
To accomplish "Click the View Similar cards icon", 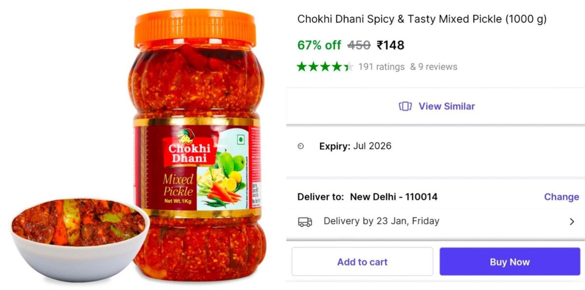I will coord(405,106).
